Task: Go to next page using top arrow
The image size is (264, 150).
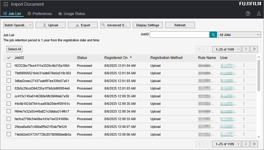Action: (246, 49)
